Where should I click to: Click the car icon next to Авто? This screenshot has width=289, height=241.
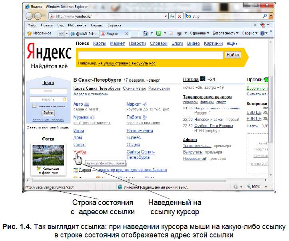tap(87, 104)
